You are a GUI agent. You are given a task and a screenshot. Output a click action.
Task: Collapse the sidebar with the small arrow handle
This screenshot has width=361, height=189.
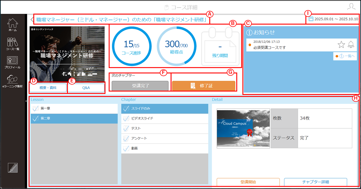[26, 96]
